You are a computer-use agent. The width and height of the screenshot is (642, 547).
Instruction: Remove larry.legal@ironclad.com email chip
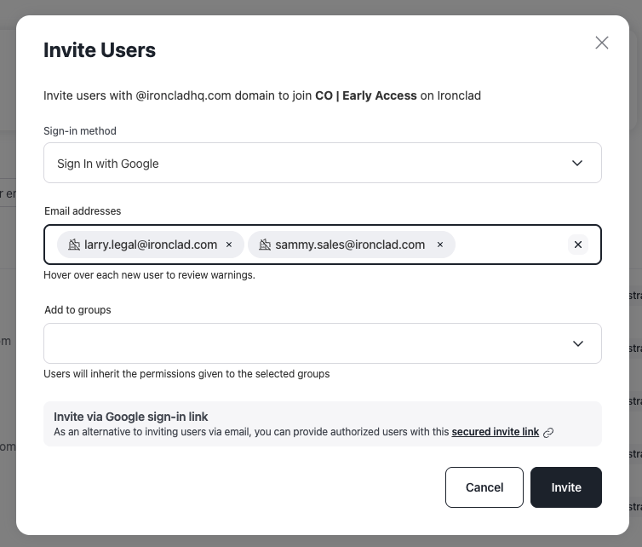(x=229, y=245)
